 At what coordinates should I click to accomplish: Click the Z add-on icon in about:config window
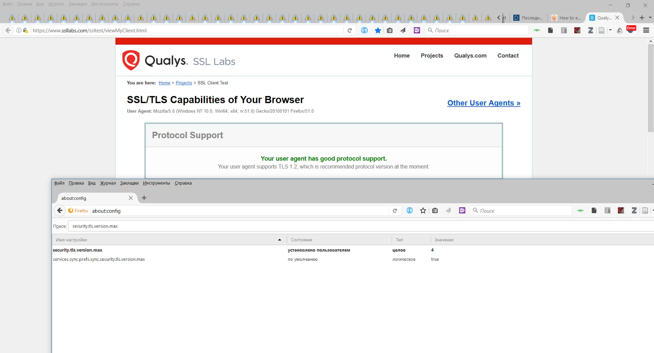634,210
